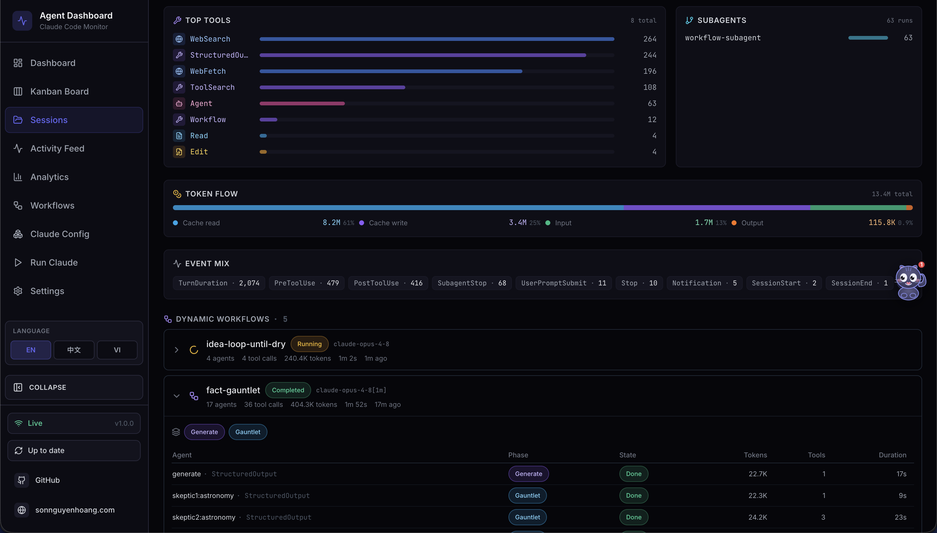This screenshot has width=937, height=533.
Task: Click the Up to date button
Action: pyautogui.click(x=74, y=450)
